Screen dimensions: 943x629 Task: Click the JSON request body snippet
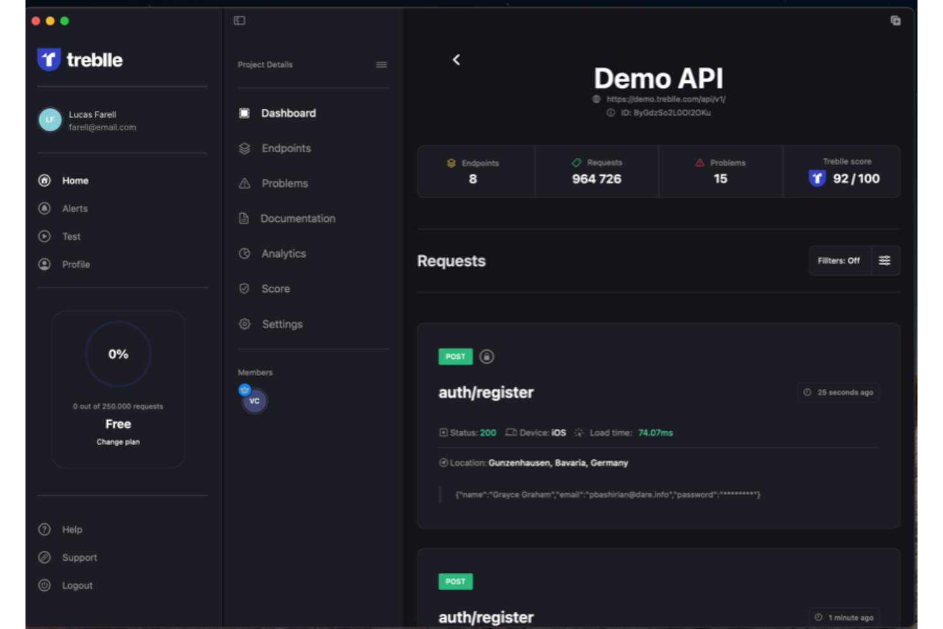tap(607, 494)
